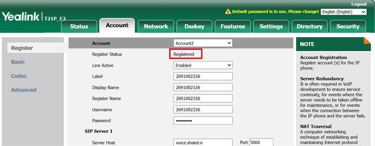Open the Security tab
Screen dimensions: 375x146
[348, 27]
